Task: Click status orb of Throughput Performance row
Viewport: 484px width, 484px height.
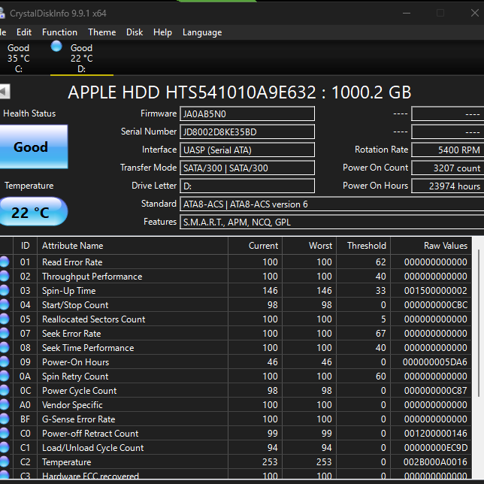Action: click(x=5, y=276)
